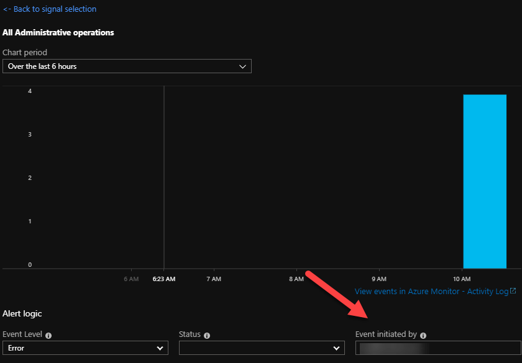Viewport: 522px width, 363px height.
Task: Click the chevron arrow in Chart period box
Action: (x=242, y=66)
